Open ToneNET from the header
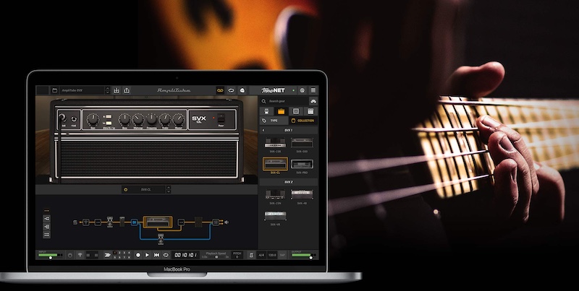This screenshot has height=291, width=579. [271, 90]
